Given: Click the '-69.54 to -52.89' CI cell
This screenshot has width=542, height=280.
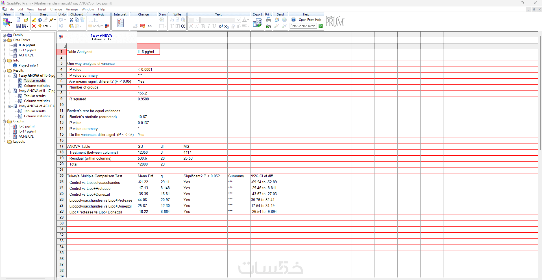Looking at the screenshot, I should click(x=267, y=182).
